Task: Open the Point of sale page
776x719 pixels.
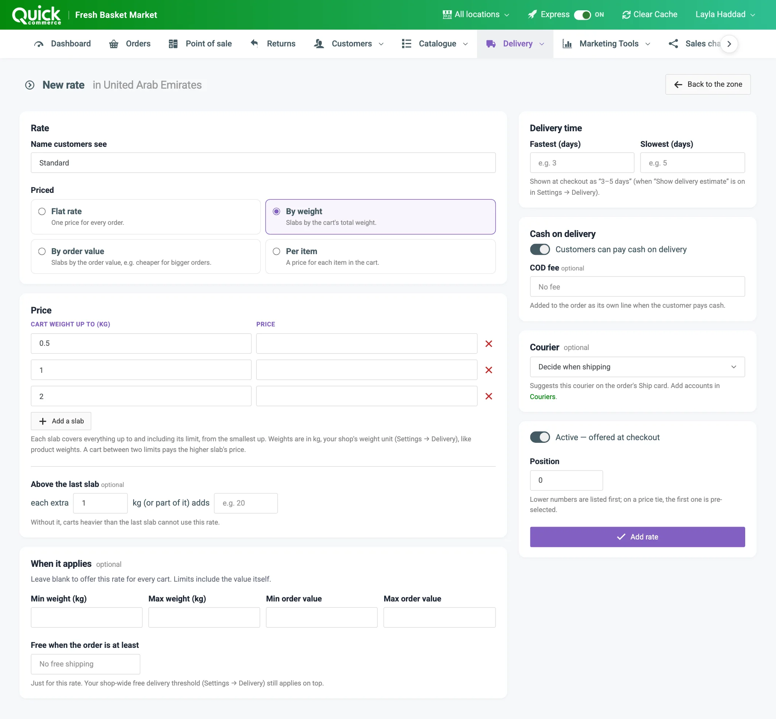Action: (200, 44)
